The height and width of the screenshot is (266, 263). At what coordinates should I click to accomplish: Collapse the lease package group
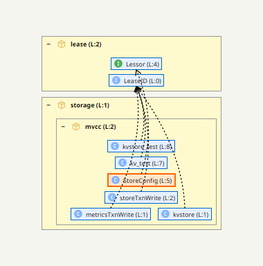[x=48, y=44]
